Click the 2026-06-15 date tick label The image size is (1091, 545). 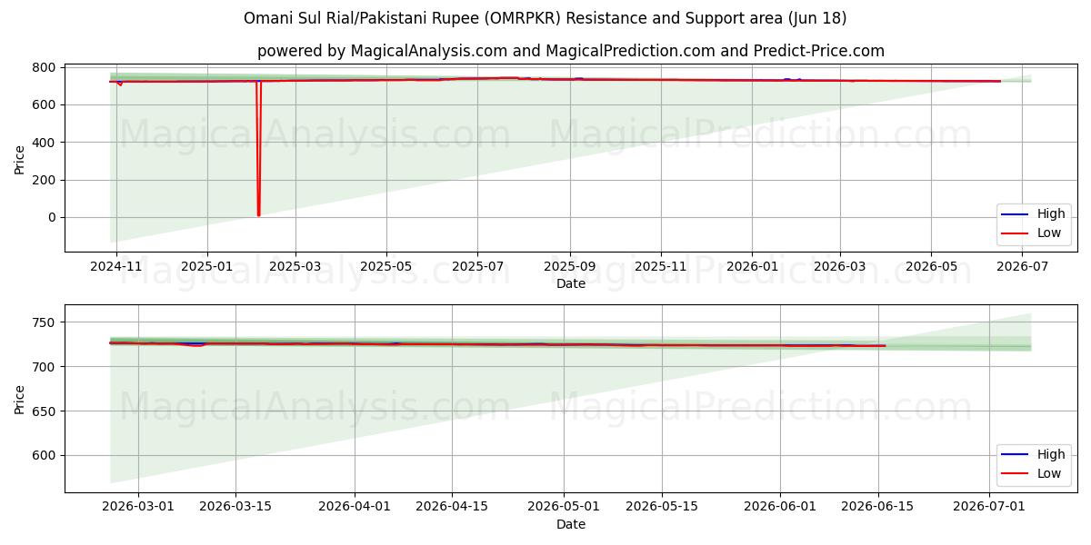878,507
